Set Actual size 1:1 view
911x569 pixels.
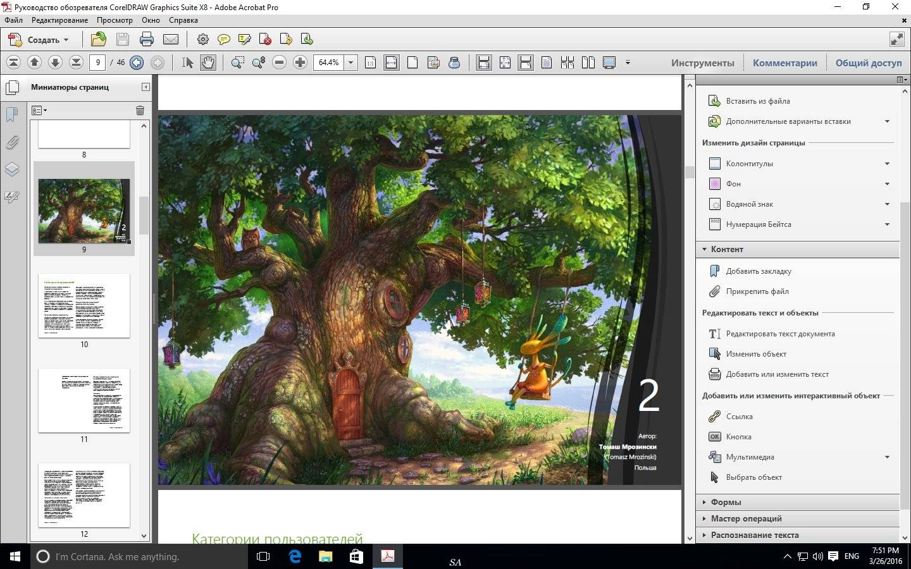tap(371, 62)
